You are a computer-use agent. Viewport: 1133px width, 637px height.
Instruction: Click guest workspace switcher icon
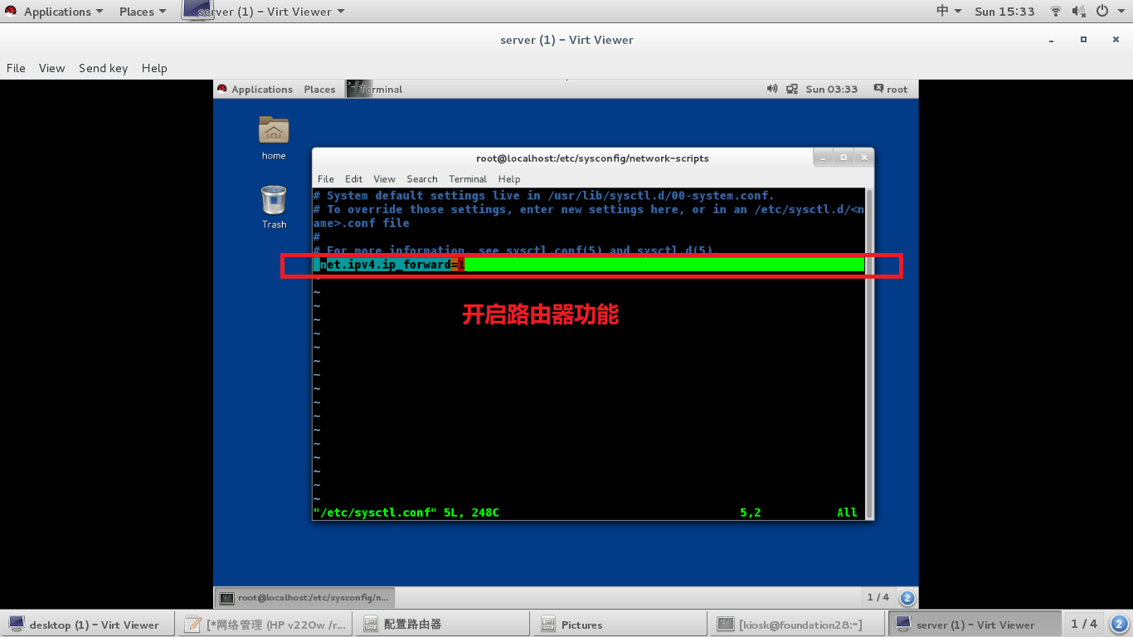[907, 597]
